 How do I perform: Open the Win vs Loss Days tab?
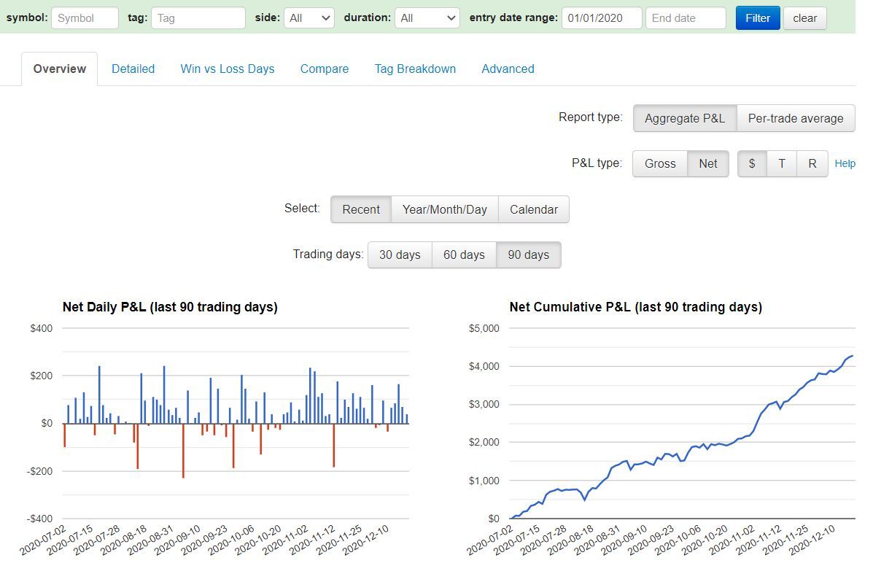point(228,69)
